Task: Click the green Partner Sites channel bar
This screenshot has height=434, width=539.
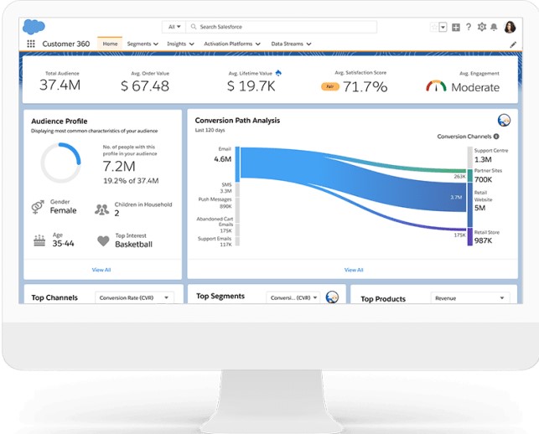Action: [470, 175]
